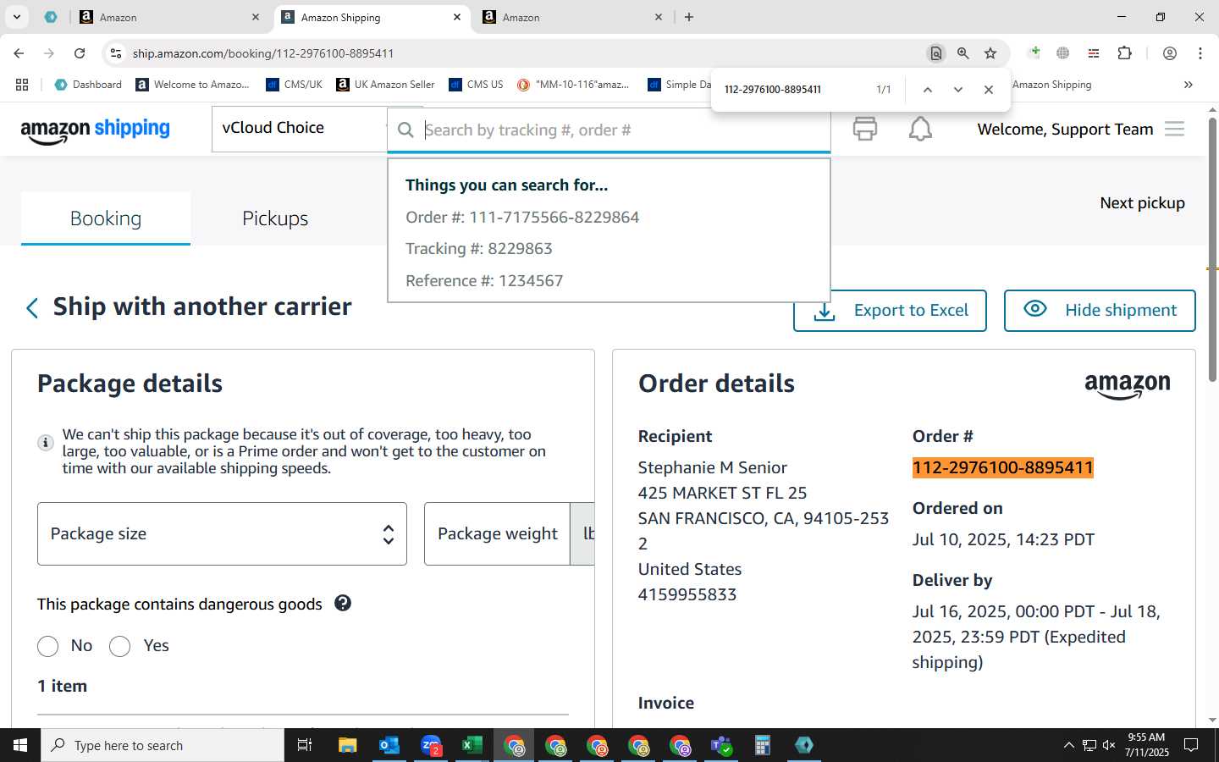
Task: Close the find-in-page bar
Action: pyautogui.click(x=988, y=89)
